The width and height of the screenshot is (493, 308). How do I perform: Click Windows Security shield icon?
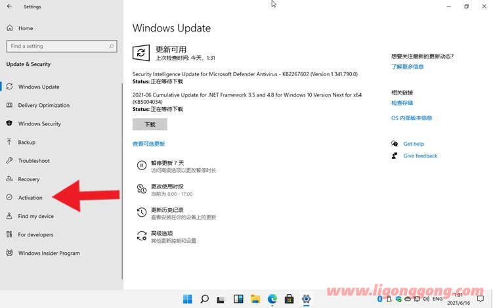click(9, 123)
